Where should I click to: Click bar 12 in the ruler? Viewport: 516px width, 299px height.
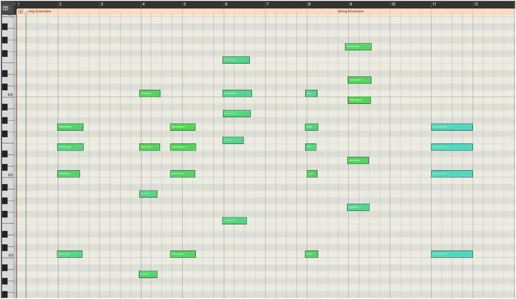click(476, 4)
